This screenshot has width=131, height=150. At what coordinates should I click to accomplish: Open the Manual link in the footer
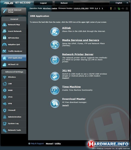[x=49, y=143]
